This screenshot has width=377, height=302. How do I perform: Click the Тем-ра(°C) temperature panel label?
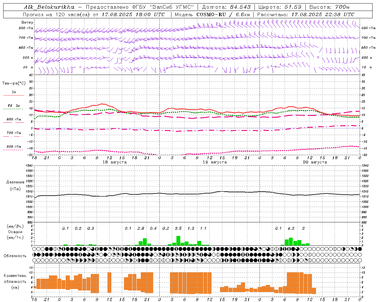click(x=14, y=83)
